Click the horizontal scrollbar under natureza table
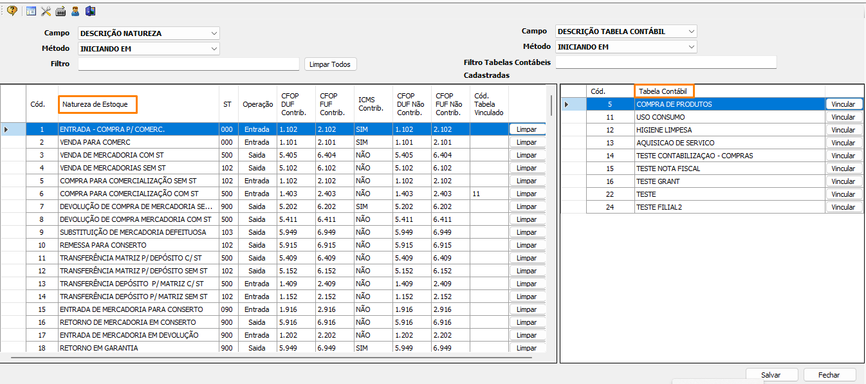This screenshot has width=866, height=384. (x=272, y=357)
